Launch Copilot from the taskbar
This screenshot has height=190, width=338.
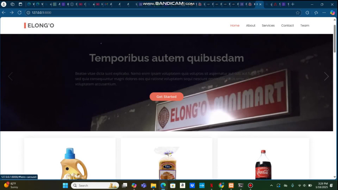tap(134, 186)
